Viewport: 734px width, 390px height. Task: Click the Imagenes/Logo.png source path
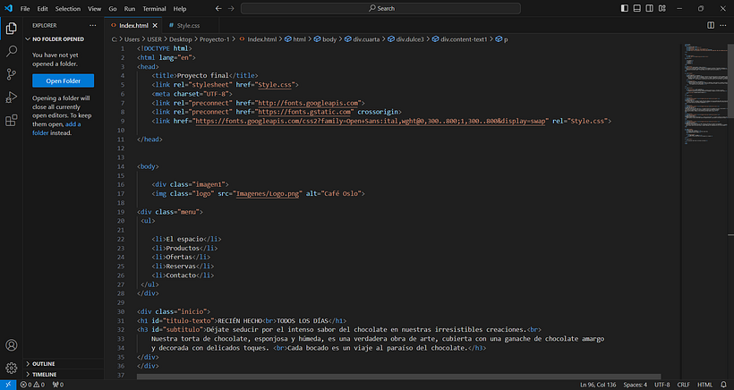tap(268, 193)
